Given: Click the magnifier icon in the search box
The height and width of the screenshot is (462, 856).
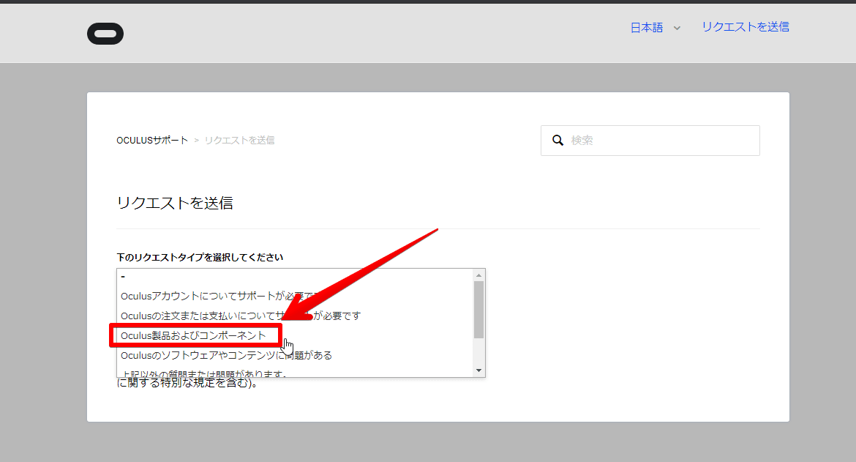Looking at the screenshot, I should 557,141.
